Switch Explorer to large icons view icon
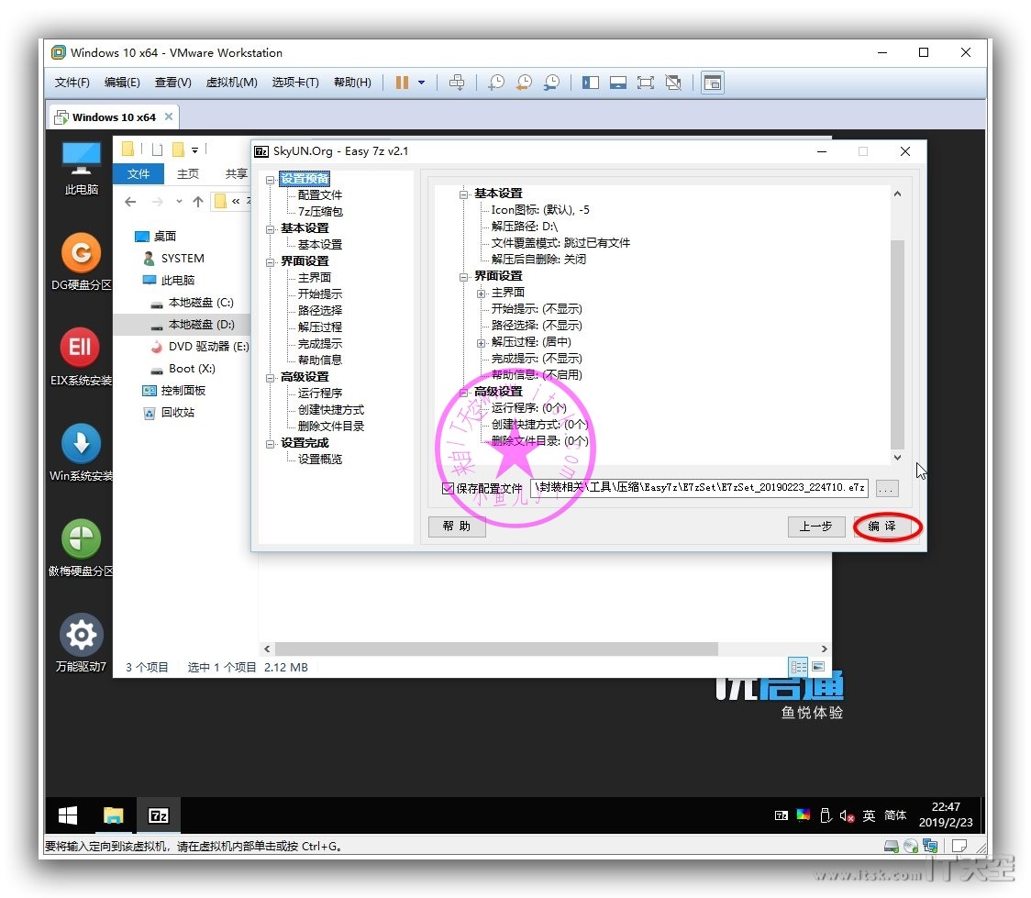 [818, 667]
